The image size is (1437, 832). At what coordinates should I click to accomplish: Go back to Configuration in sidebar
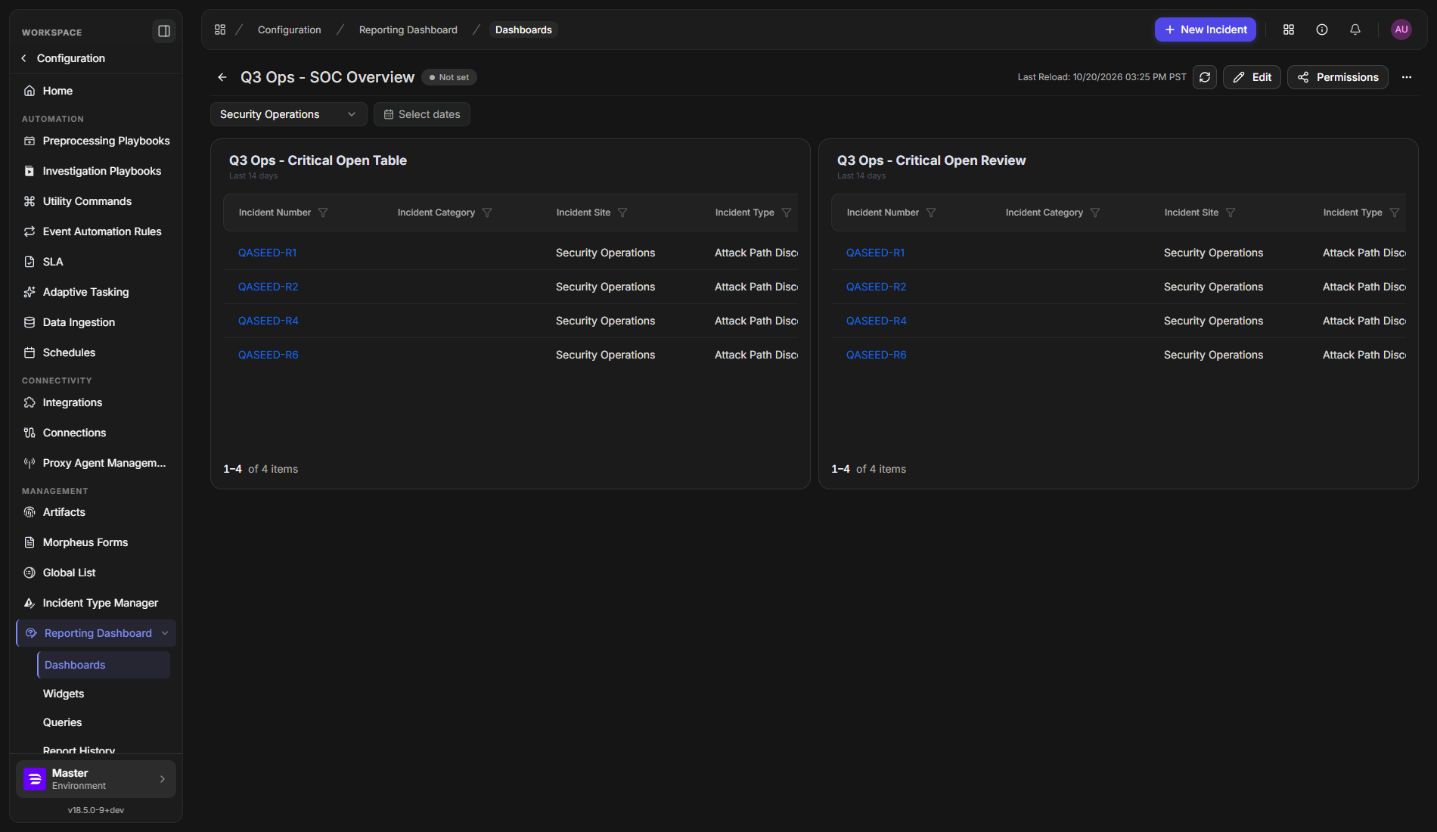pyautogui.click(x=64, y=58)
